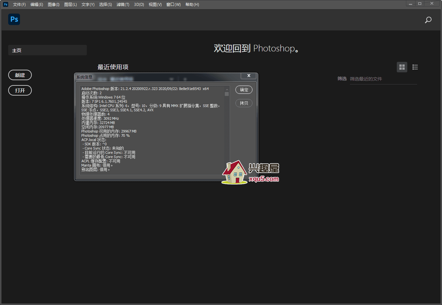Open the search magnifier icon
This screenshot has width=442, height=305.
pyautogui.click(x=428, y=20)
